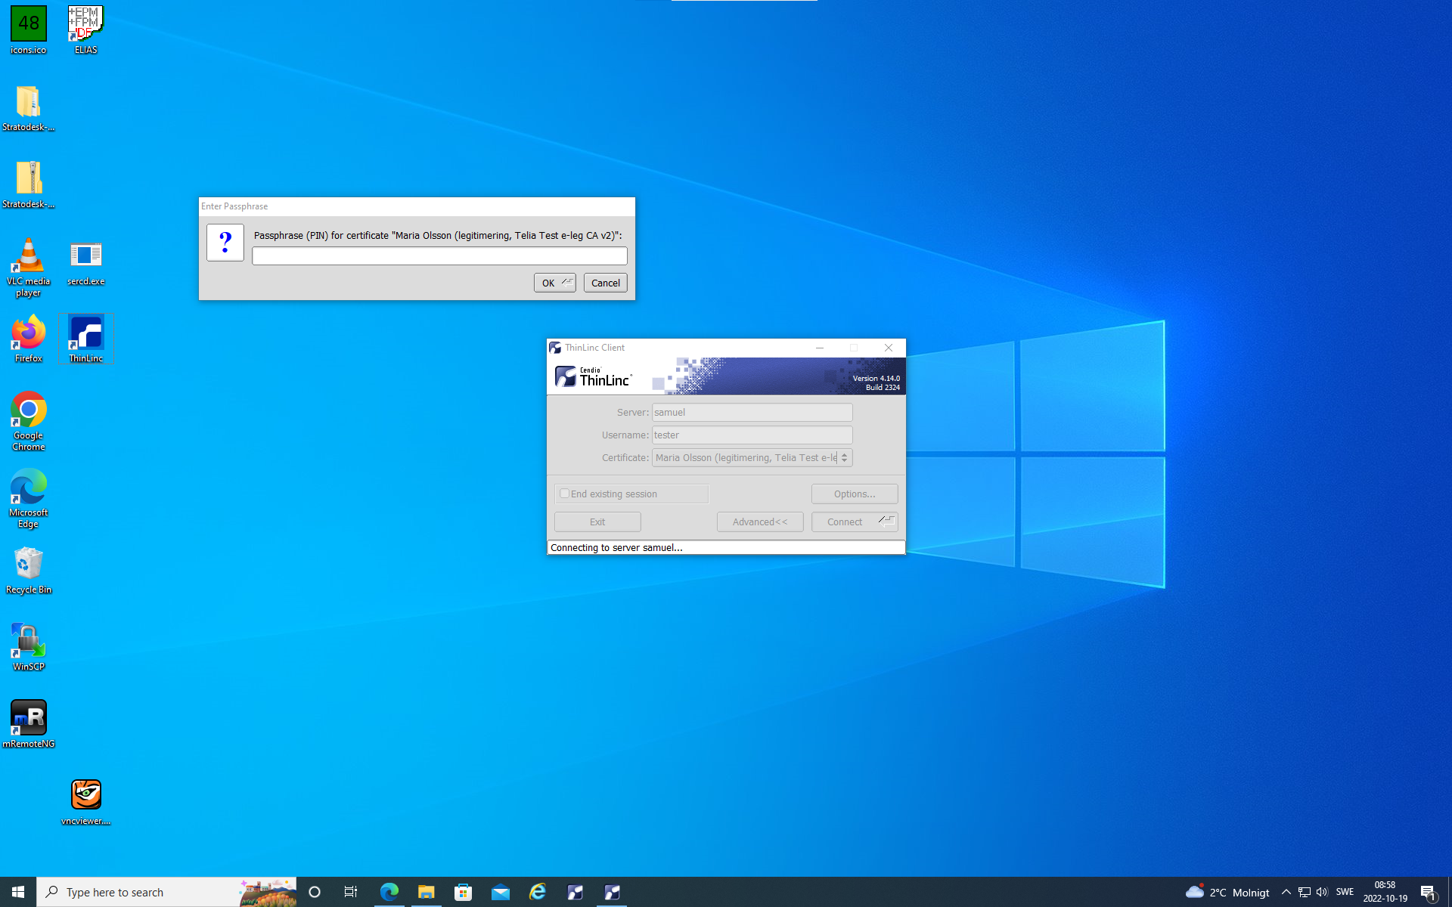The image size is (1452, 907).
Task: Open Mail from the taskbar
Action: click(x=501, y=892)
